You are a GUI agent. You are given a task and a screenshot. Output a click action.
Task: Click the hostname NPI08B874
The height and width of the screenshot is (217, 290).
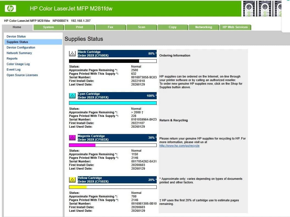(x=60, y=21)
